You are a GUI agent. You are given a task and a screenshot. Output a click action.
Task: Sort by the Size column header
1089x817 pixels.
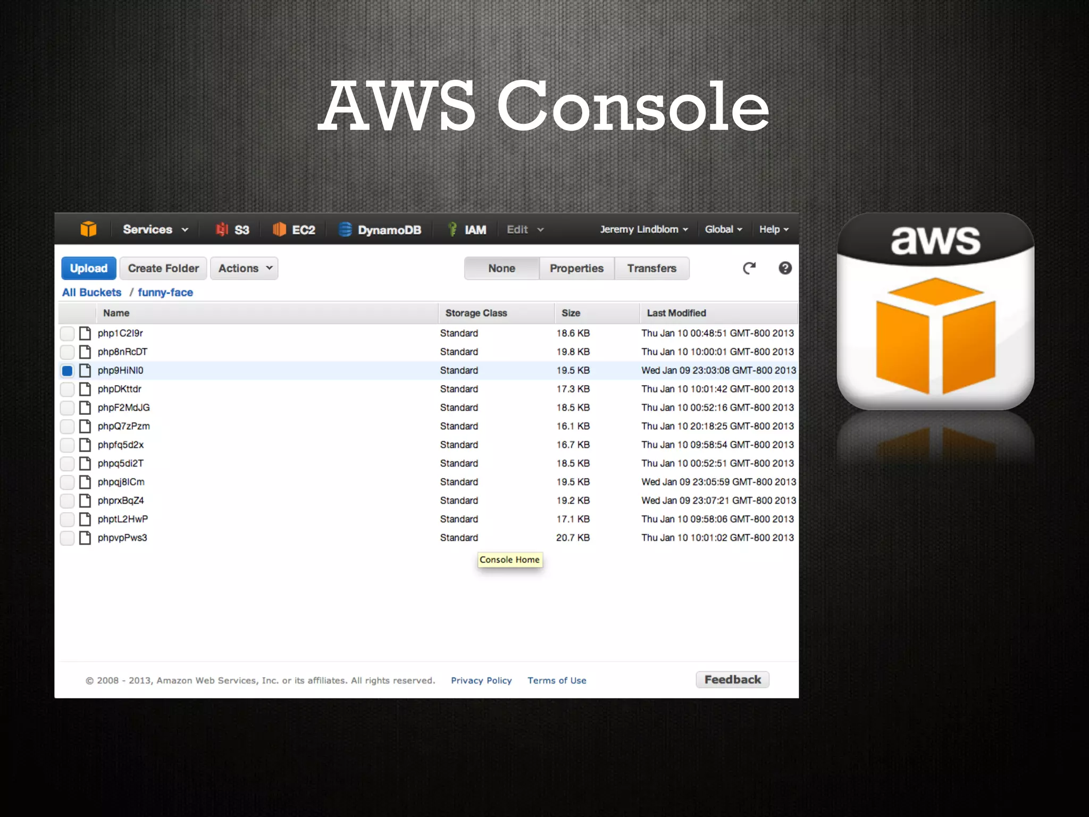tap(597, 313)
